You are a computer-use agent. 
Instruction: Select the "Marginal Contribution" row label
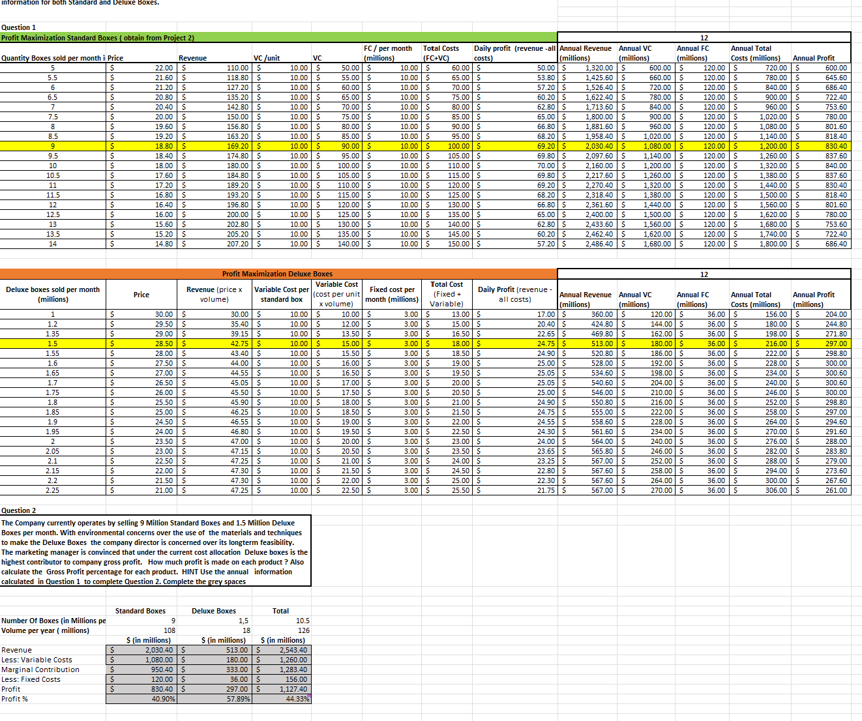pos(40,669)
